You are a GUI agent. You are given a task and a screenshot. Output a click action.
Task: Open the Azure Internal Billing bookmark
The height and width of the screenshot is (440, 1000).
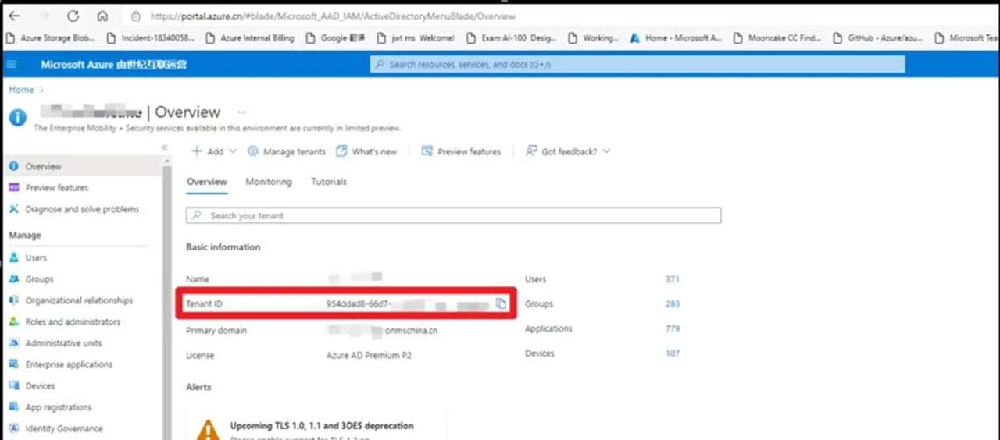[x=249, y=37]
